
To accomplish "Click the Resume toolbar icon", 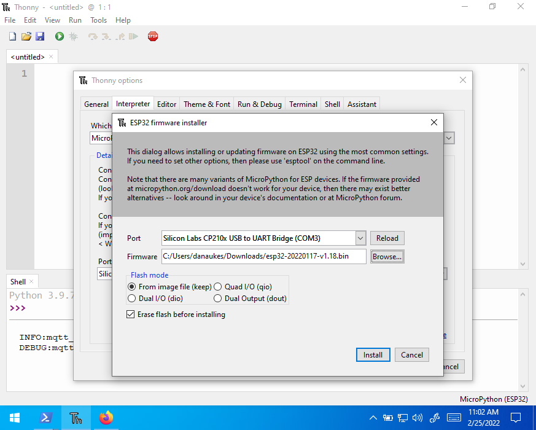I will point(134,36).
